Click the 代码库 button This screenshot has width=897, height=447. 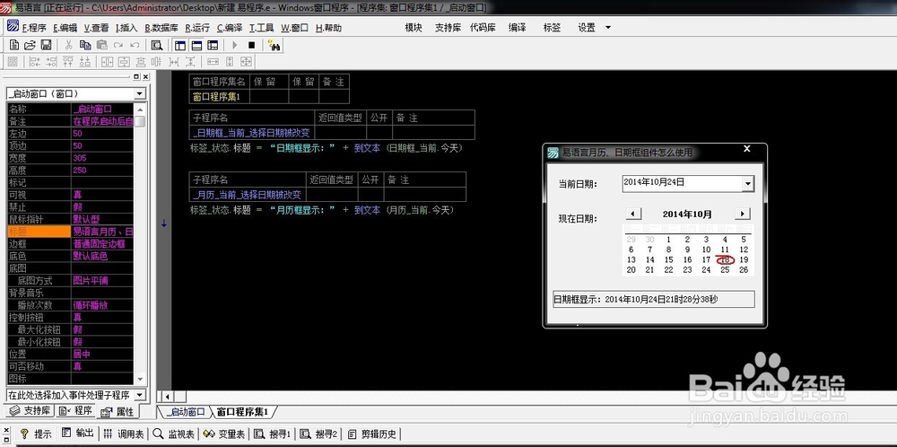point(483,28)
